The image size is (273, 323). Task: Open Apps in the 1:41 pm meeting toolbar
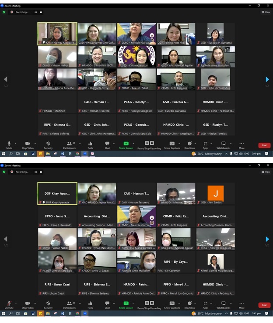(x=206, y=305)
